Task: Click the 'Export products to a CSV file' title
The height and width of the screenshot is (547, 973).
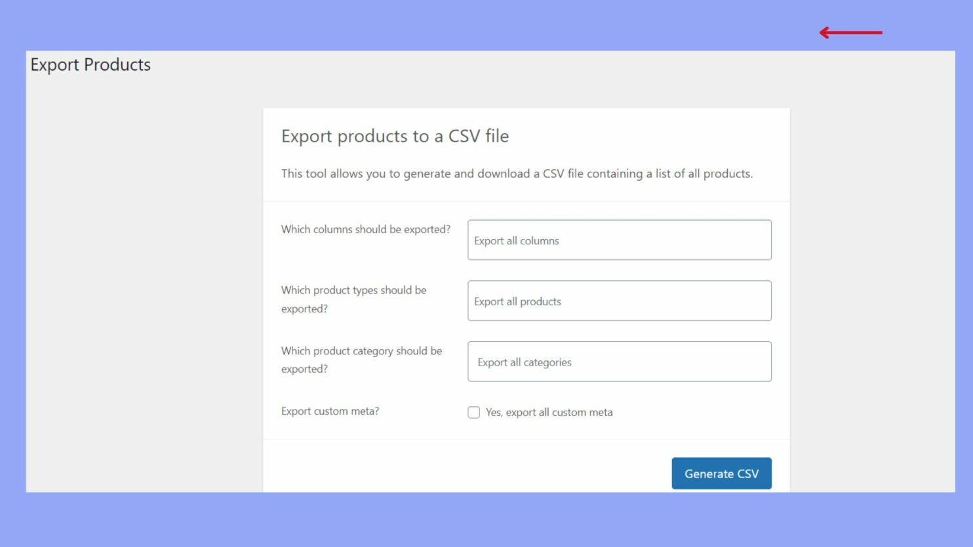Action: (x=395, y=136)
